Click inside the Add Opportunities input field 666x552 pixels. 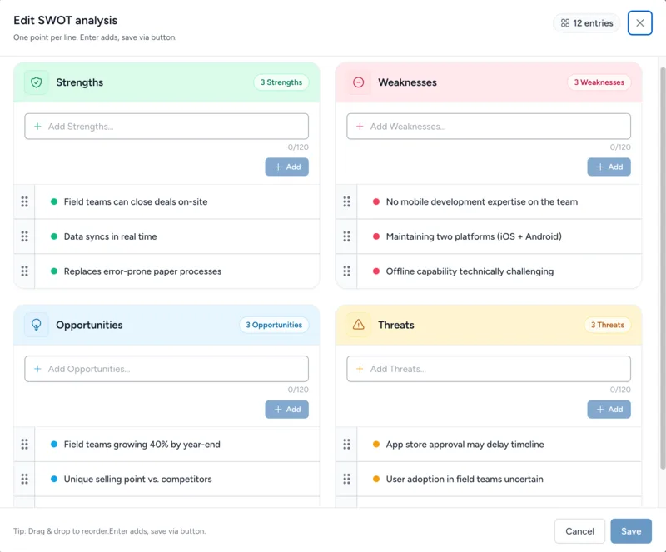point(166,368)
